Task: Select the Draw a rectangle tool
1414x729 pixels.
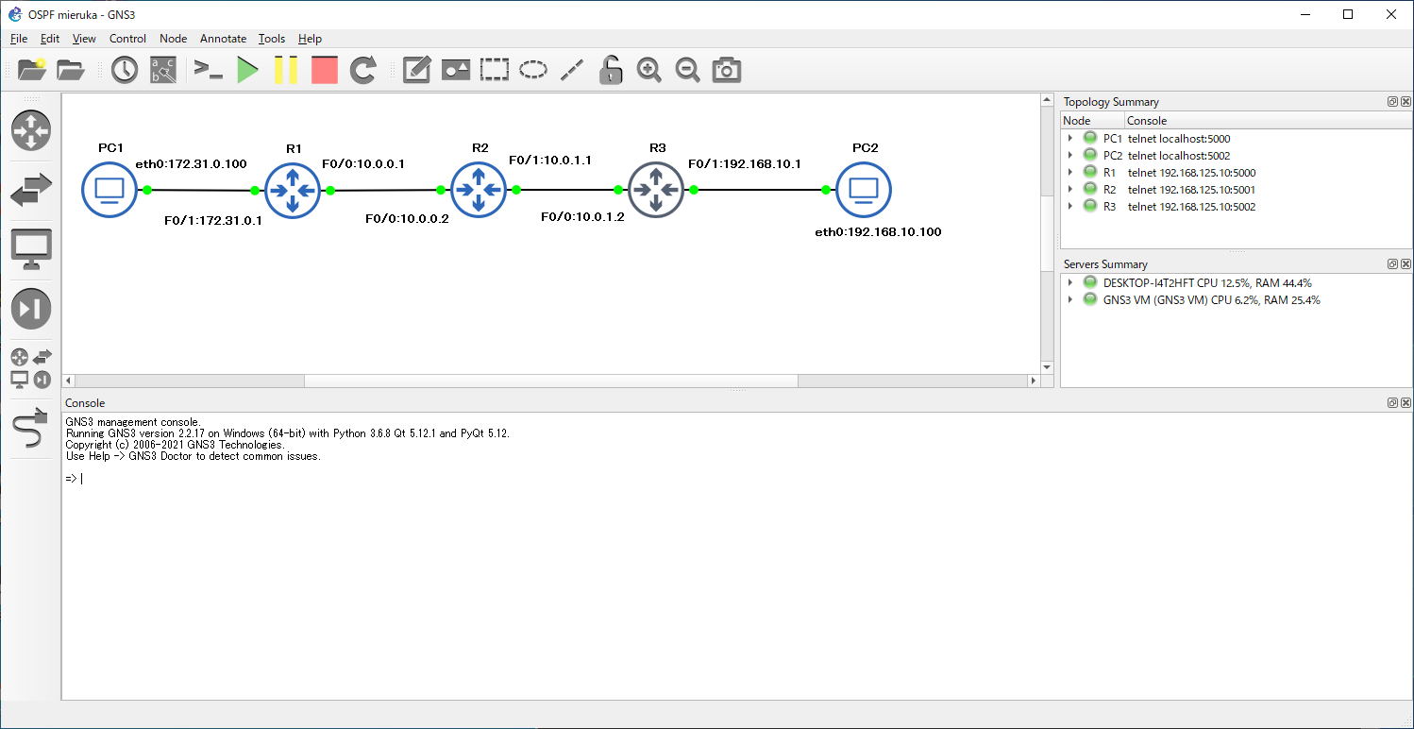Action: [495, 70]
